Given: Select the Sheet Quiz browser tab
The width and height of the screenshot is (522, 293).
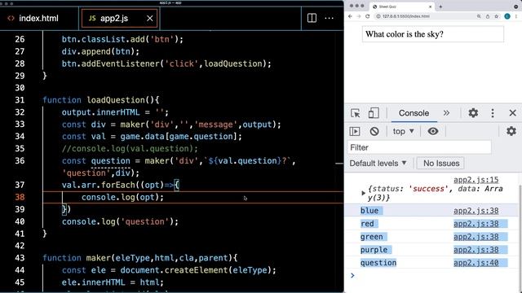Looking at the screenshot, I should tap(401, 7).
